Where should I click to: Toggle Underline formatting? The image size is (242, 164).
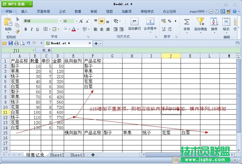coord(38,29)
